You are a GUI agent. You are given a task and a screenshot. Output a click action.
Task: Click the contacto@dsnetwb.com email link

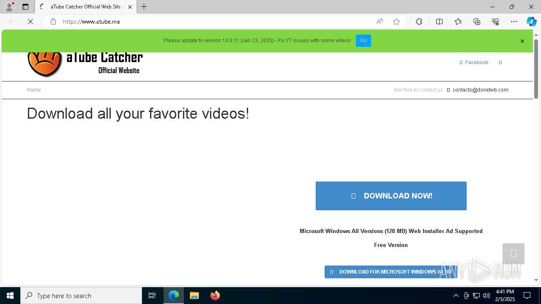click(481, 90)
